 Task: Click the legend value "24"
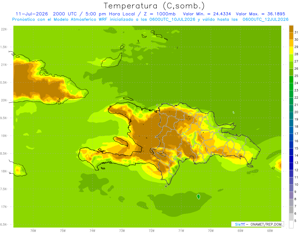[x=296, y=83]
